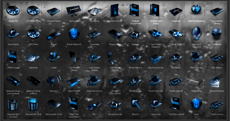Select the Saved Games icon
230x121 pixels.
(x=115, y=105)
